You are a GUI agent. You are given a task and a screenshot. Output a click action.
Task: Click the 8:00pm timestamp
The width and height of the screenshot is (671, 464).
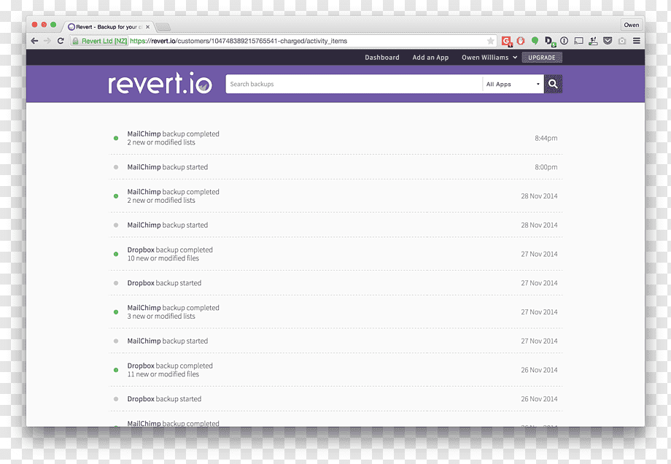coord(546,167)
